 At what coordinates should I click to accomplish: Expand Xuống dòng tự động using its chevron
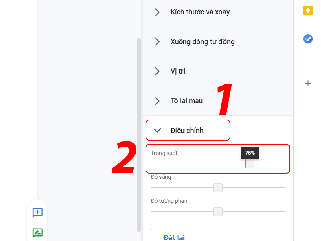(157, 42)
